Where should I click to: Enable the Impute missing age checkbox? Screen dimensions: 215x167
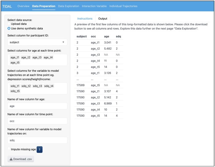[x=9, y=149]
